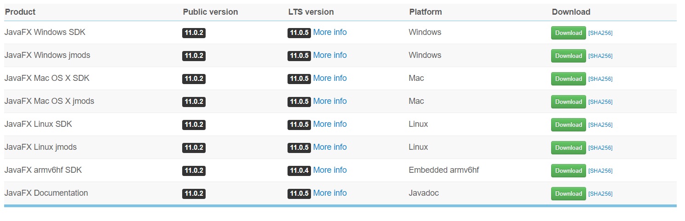Screen dimensions: 685x221
Task: Download the JavaFX Mac OS X SDK
Action: tap(568, 79)
